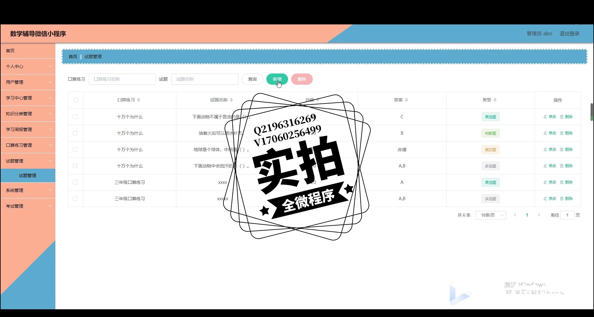Delete the 填空题 row with answer 赤道
Image resolution: width=594 pixels, height=317 pixels.
coord(566,150)
